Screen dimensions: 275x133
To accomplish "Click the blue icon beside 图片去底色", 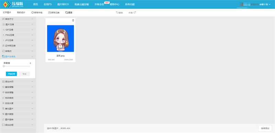I will [3, 57].
